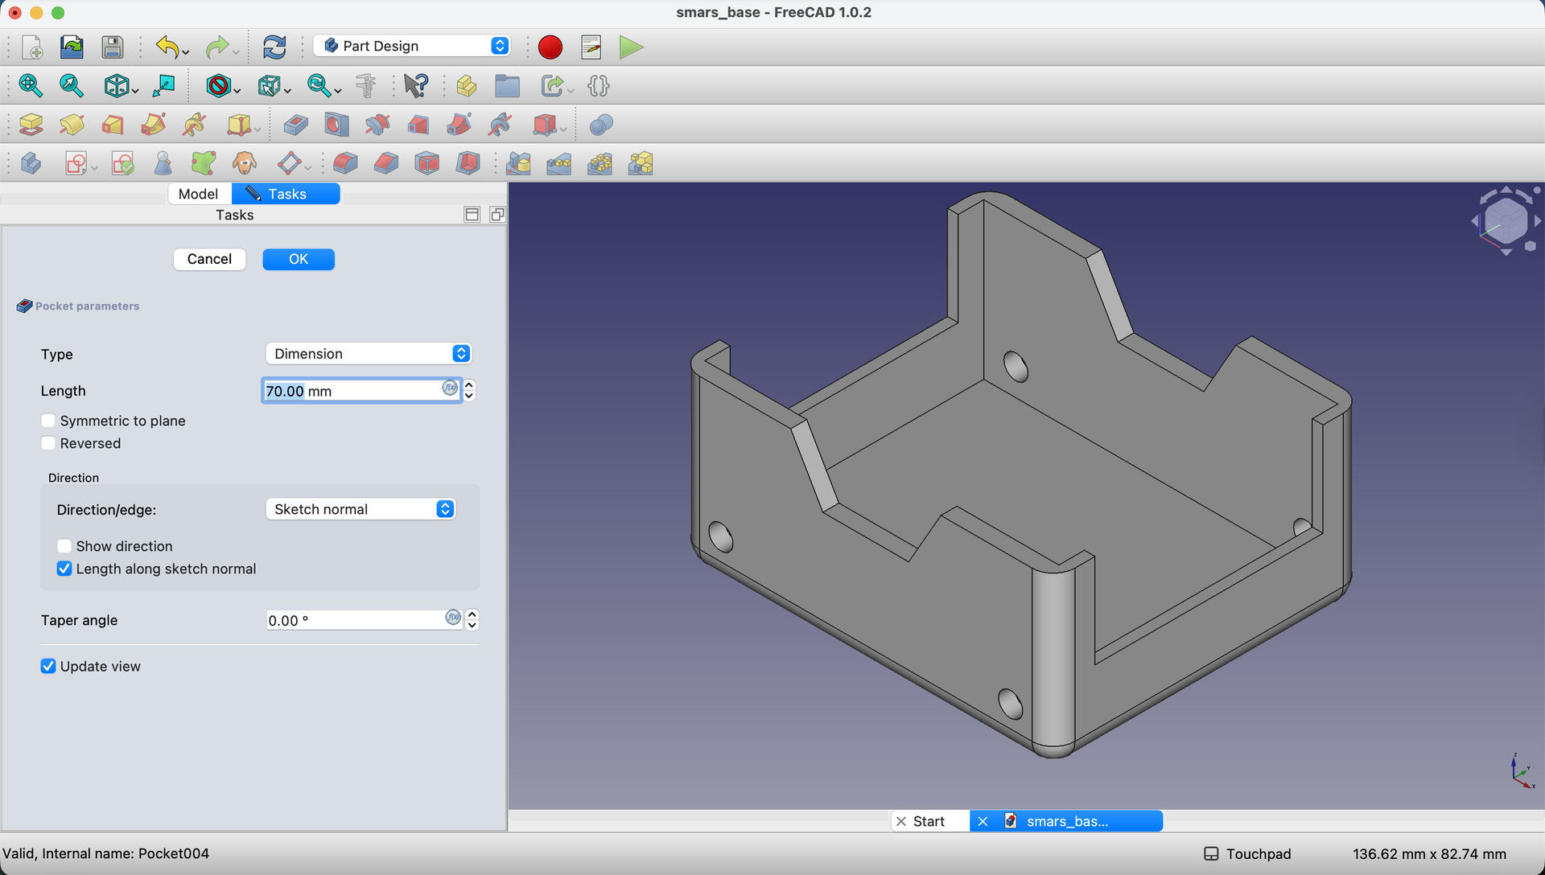
Task: Uncheck Length along sketch normal
Action: (64, 569)
